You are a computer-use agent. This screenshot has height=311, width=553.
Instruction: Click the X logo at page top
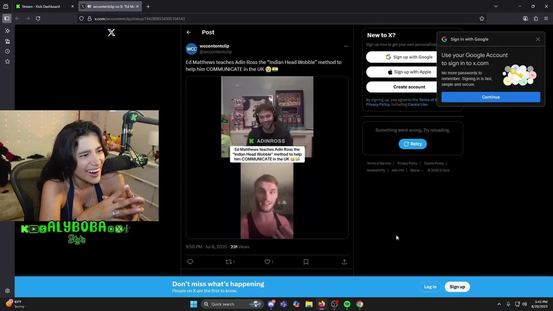click(111, 32)
